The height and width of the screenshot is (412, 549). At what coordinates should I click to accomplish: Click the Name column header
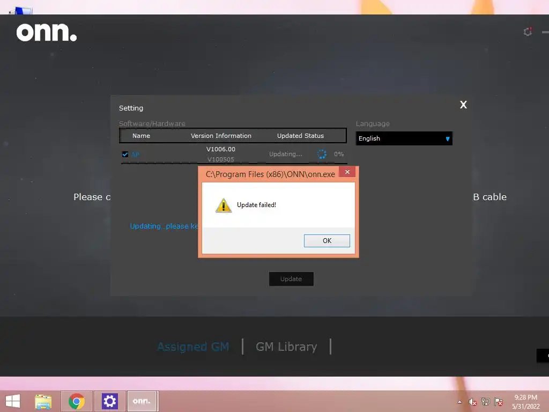tap(141, 136)
